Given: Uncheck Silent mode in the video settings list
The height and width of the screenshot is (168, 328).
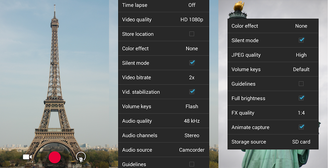Looking at the screenshot, I should [x=192, y=63].
